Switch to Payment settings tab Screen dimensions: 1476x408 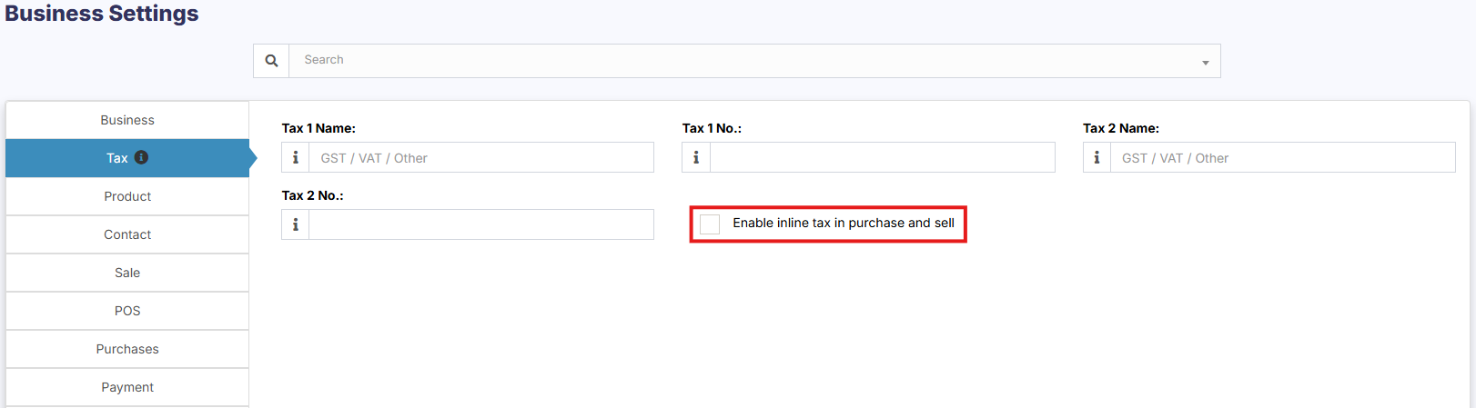pyautogui.click(x=127, y=387)
